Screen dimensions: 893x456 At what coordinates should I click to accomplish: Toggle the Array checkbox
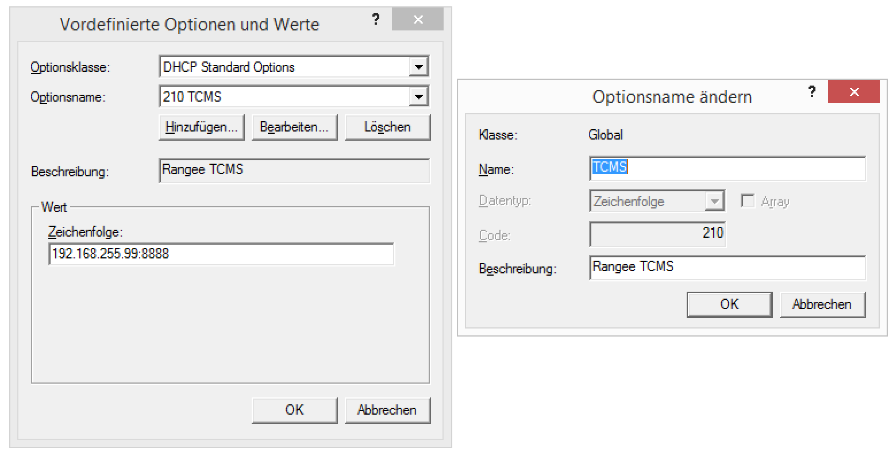tap(748, 201)
